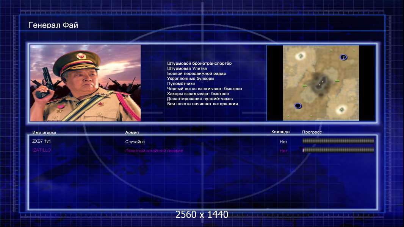Click 'Штурмовая Улитка' line
The image size is (404, 227).
187,68
